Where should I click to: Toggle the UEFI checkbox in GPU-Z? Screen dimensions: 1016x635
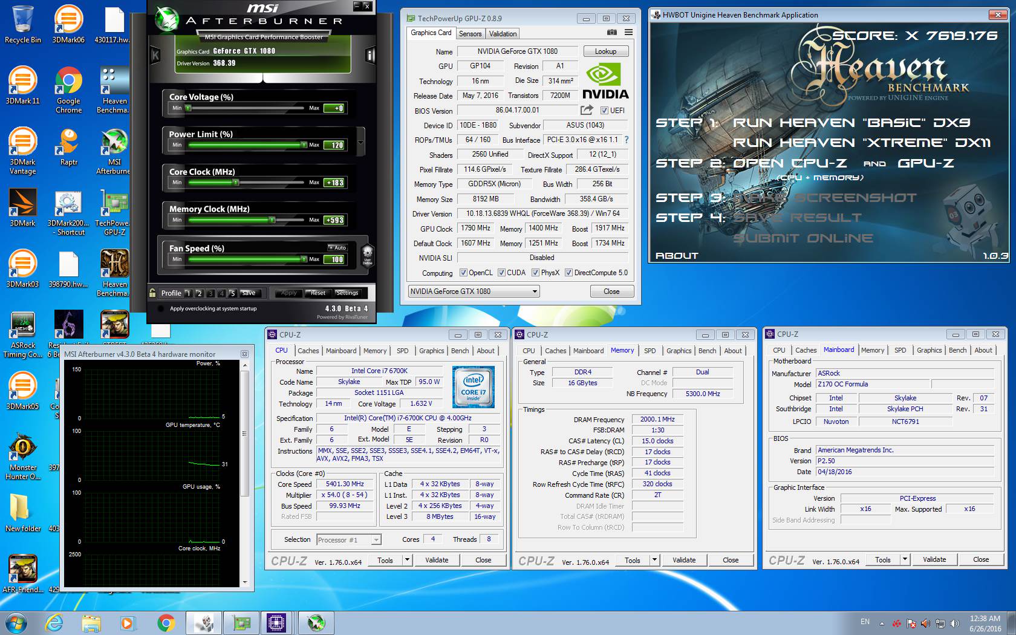(604, 111)
